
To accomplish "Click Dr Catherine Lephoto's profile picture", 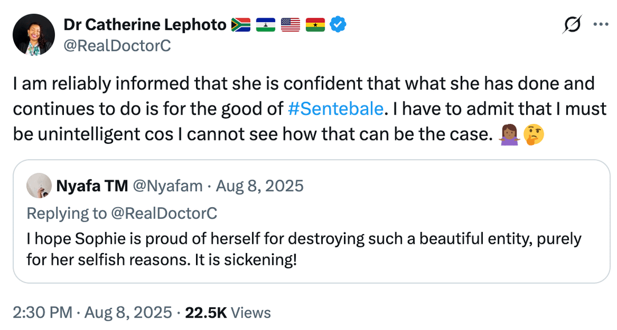I will pos(34,35).
